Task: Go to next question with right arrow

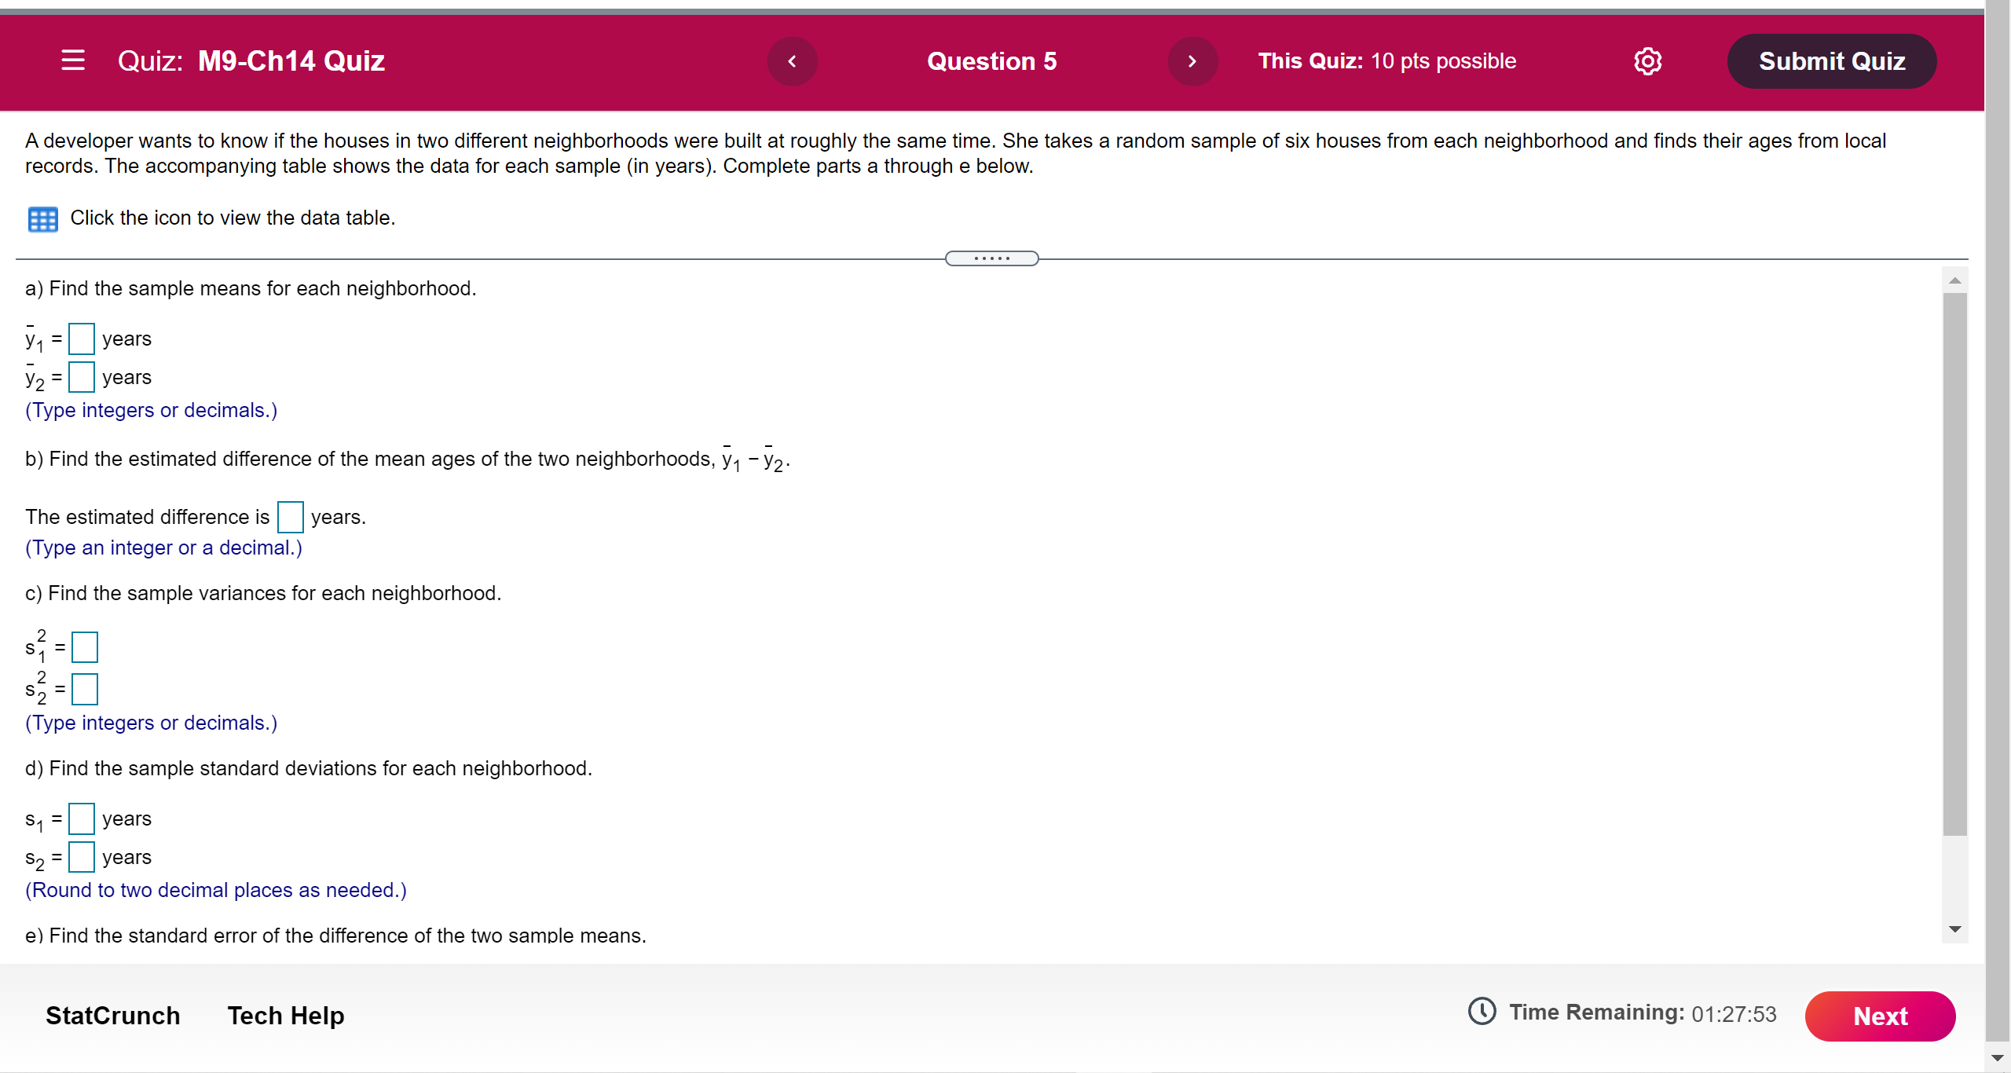Action: point(1192,60)
